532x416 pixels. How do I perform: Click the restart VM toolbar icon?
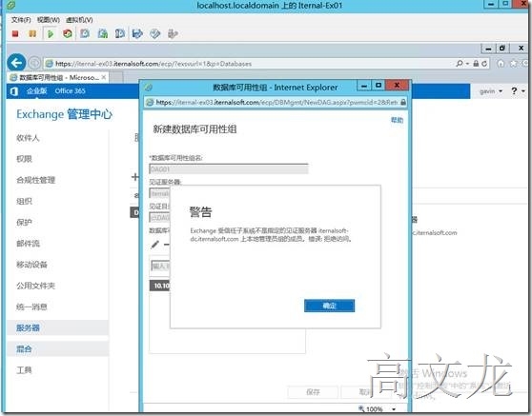tap(67, 33)
